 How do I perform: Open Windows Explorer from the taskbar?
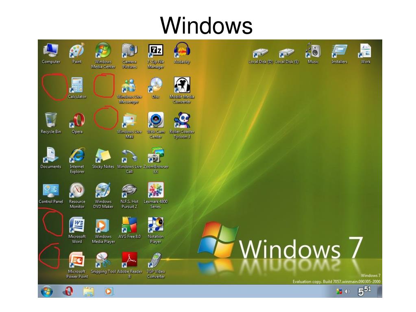tap(88, 291)
